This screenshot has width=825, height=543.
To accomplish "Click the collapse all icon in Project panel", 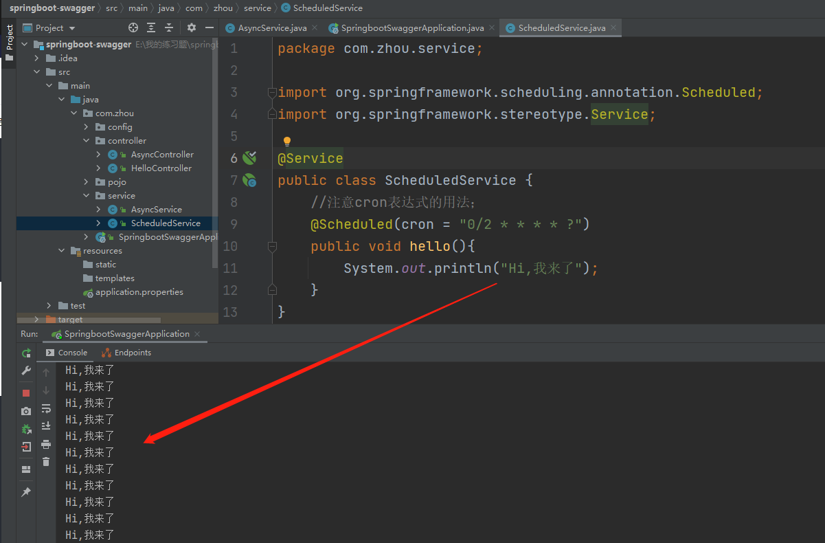I will [x=170, y=27].
